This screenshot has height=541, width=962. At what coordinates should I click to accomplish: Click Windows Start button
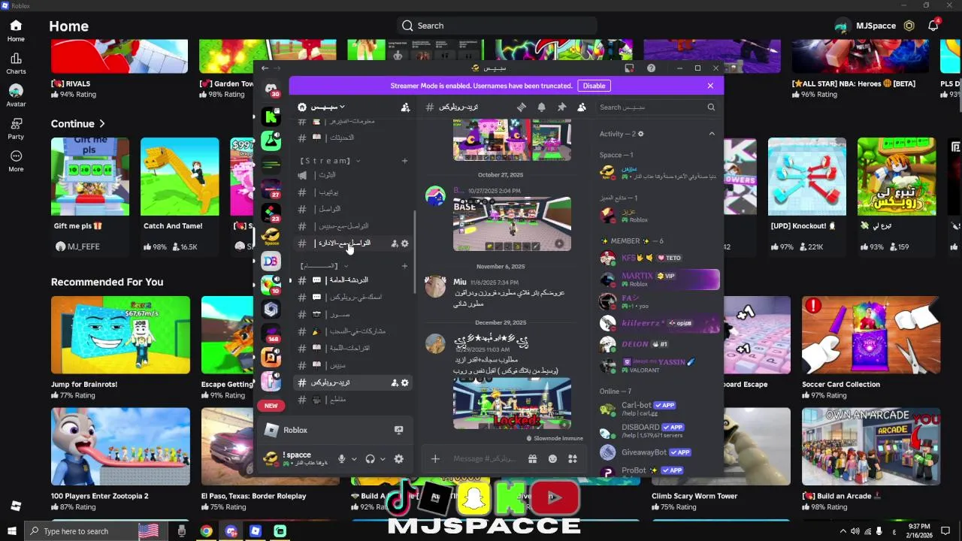(11, 531)
